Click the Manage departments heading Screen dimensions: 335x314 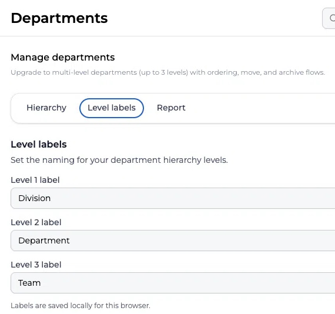coord(63,57)
